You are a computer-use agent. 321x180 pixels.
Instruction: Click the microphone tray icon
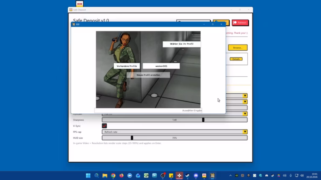(290, 175)
